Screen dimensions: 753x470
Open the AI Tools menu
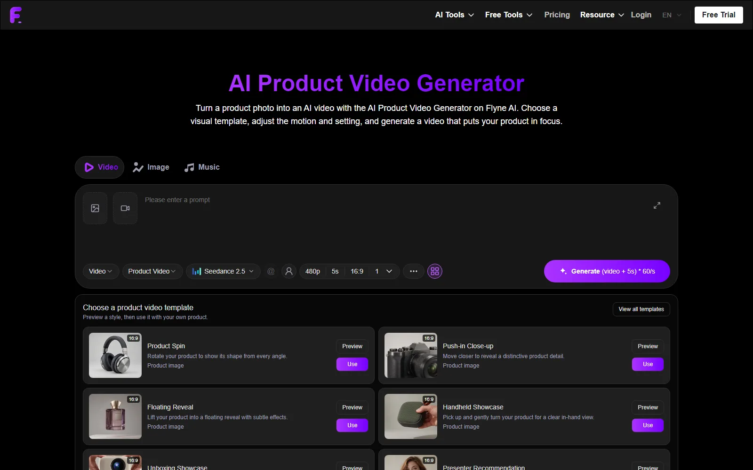click(455, 15)
